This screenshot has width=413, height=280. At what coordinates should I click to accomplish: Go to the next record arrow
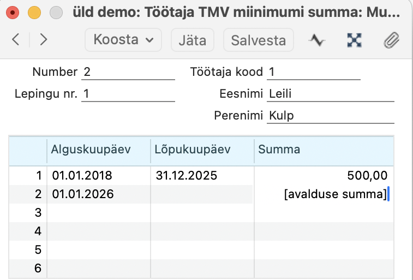tap(44, 39)
